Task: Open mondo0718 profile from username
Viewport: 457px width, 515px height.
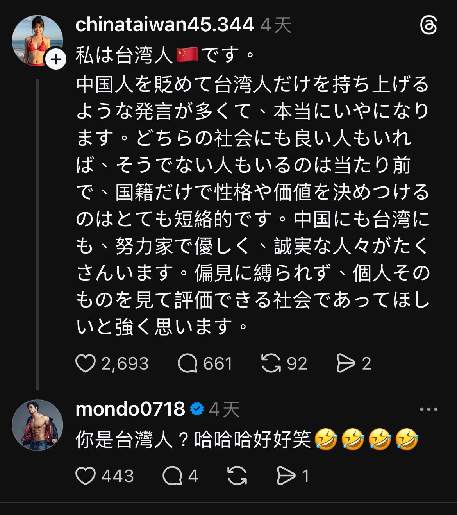Action: click(x=130, y=409)
